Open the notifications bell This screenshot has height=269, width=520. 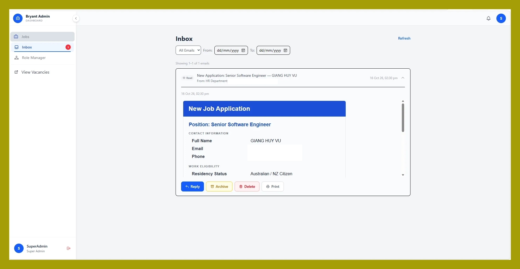coord(489,18)
